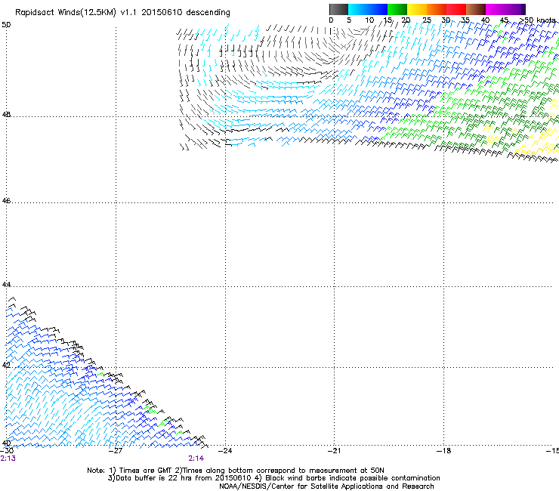This screenshot has height=491, width=559.
Task: Click the latitude label 44
Action: pos(6,285)
